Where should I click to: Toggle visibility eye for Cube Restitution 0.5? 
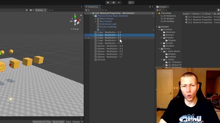tap(85, 38)
